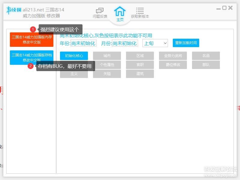
Task: Expand the 上旬 period dropdown
Action: point(155,43)
